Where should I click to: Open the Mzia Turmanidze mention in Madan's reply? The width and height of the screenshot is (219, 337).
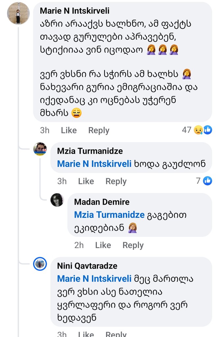(110, 215)
